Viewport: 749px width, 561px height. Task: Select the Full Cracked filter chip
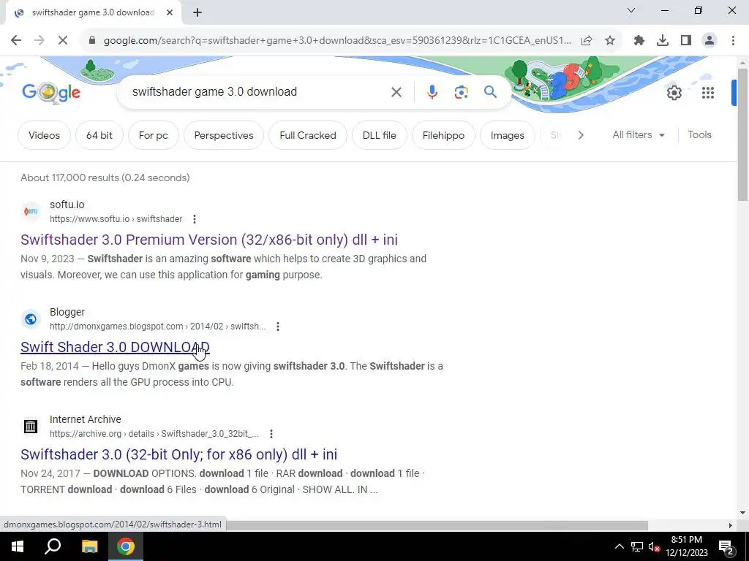click(308, 135)
